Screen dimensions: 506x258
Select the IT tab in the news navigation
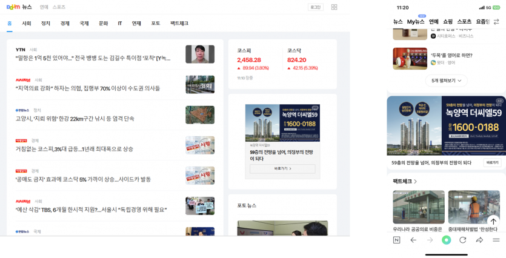click(x=120, y=24)
